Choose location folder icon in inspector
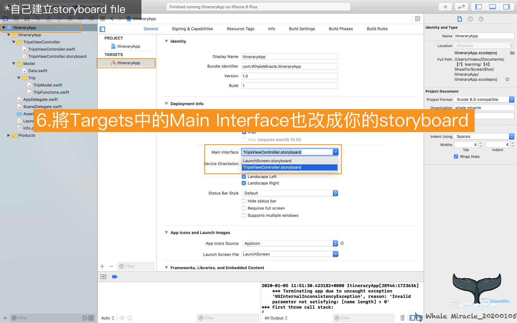The image size is (517, 323). (512, 53)
